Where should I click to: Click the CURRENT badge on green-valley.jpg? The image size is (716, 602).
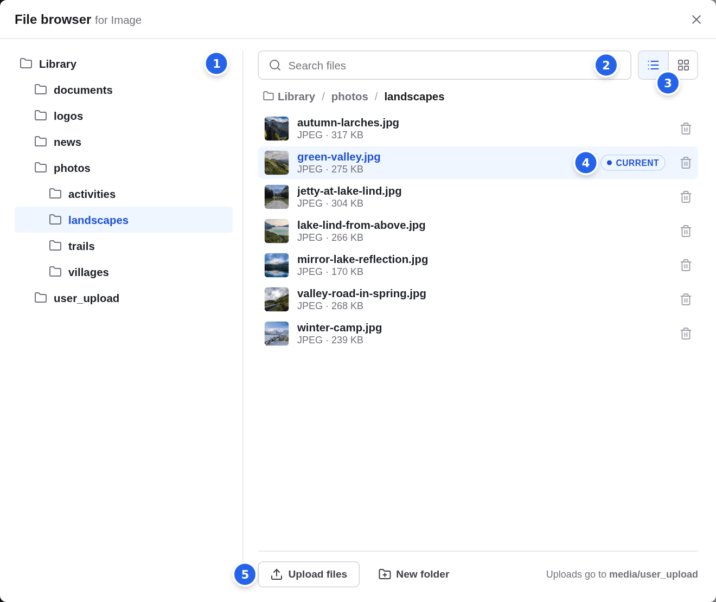point(633,163)
